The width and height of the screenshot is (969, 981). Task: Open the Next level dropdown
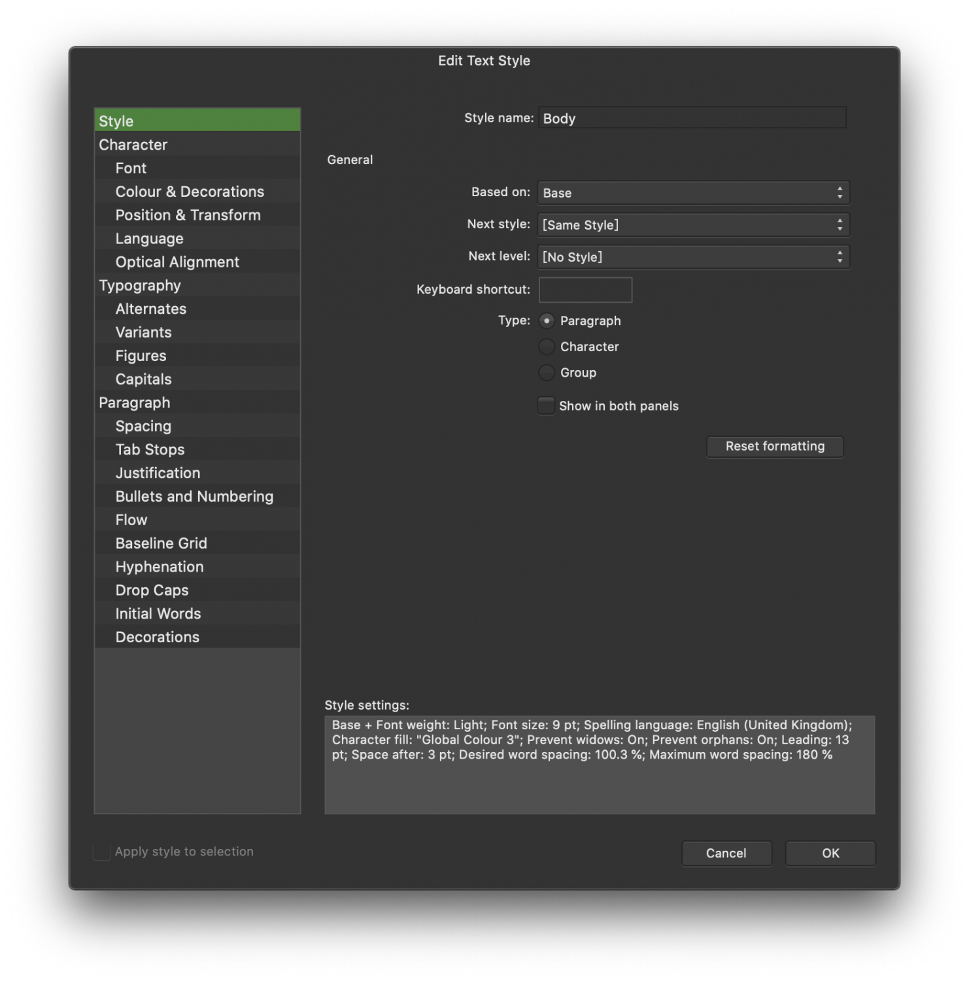click(x=692, y=256)
